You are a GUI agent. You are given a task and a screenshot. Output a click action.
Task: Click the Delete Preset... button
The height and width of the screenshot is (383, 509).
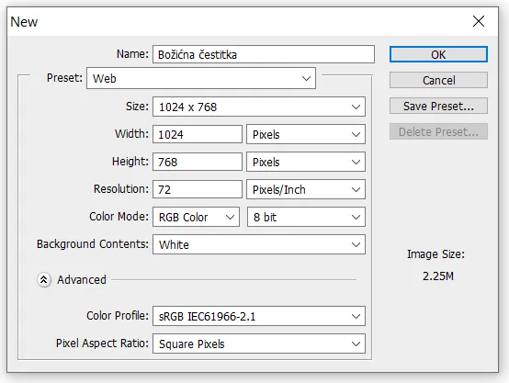pyautogui.click(x=438, y=131)
